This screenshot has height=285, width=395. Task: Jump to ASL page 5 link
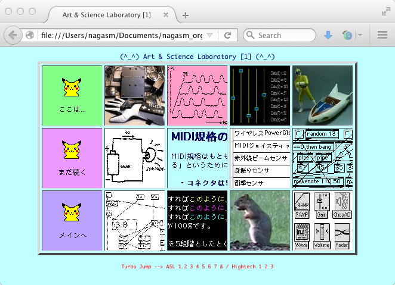pyautogui.click(x=203, y=267)
